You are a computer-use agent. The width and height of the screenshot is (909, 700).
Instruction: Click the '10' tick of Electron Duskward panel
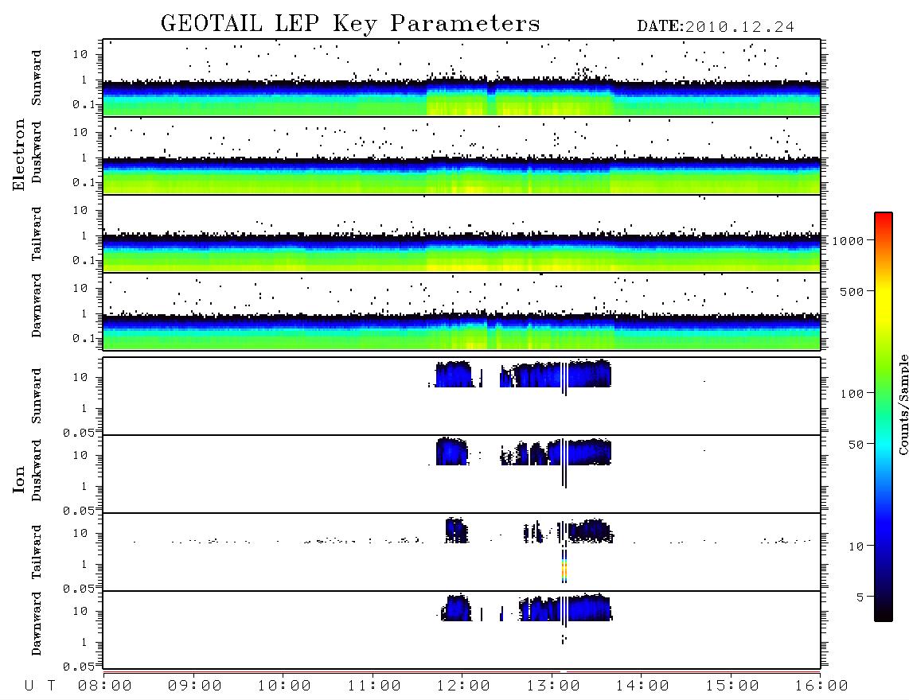click(x=80, y=132)
